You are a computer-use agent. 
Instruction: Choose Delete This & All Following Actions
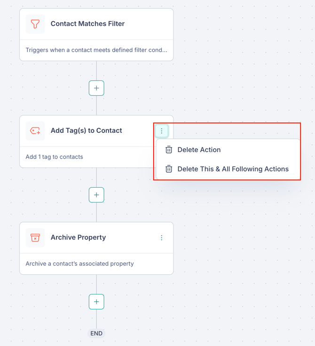tap(228, 169)
